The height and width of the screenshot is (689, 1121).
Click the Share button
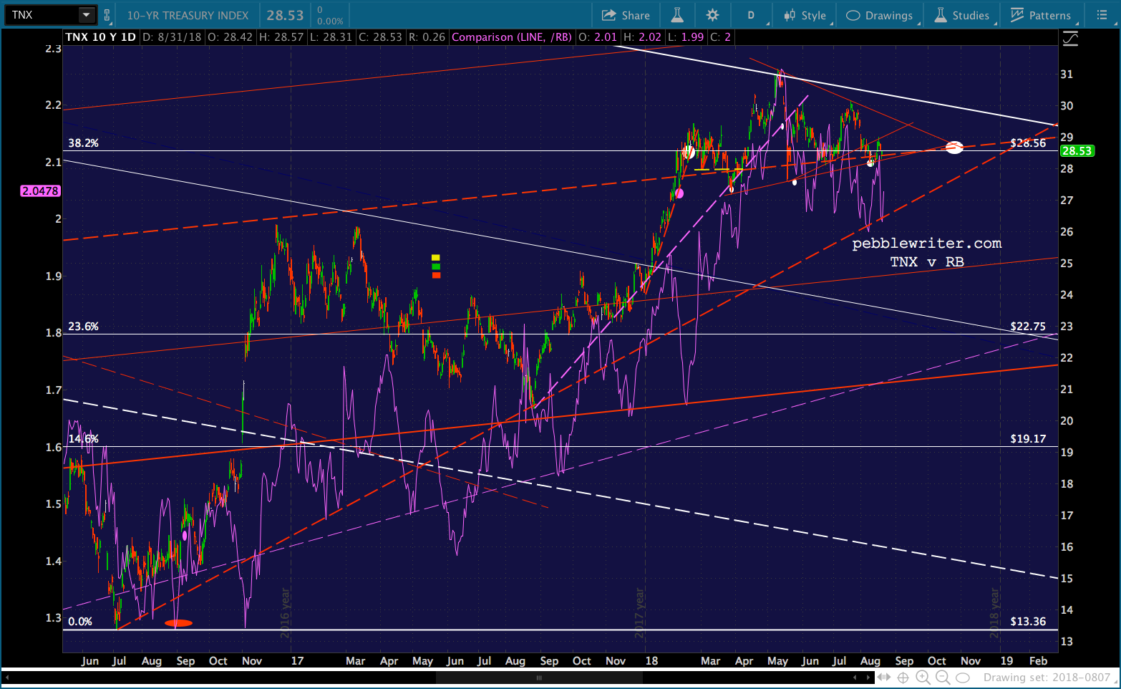click(626, 15)
